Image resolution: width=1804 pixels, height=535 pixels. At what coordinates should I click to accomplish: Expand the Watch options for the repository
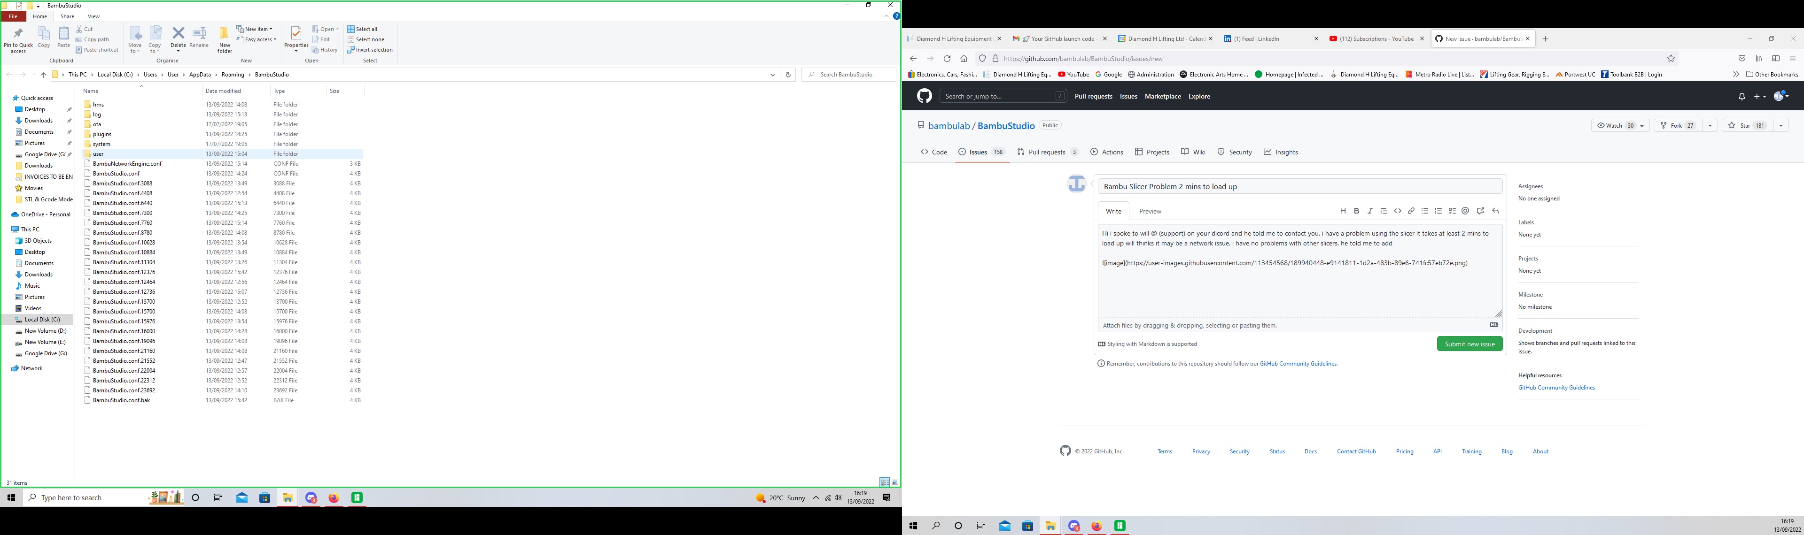click(1642, 125)
